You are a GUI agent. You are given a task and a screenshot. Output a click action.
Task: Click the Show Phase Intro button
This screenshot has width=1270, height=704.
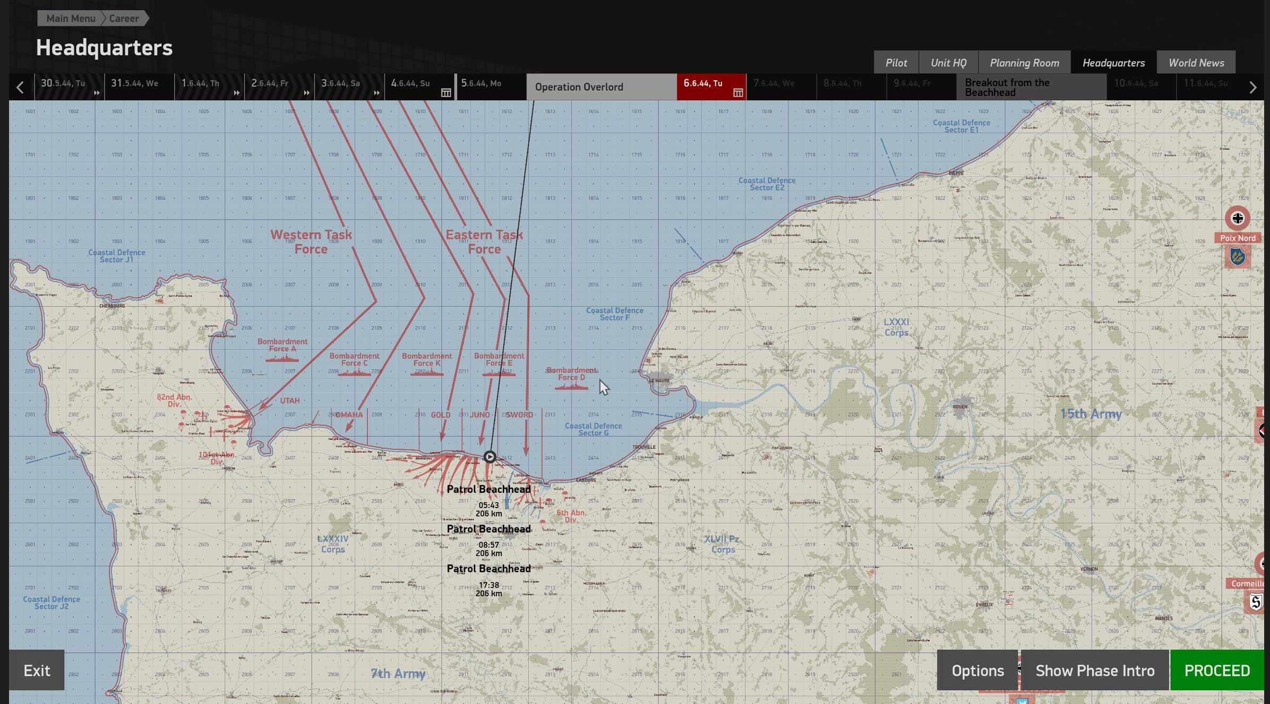[1094, 670]
